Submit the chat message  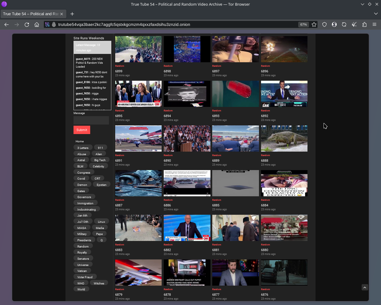click(82, 130)
